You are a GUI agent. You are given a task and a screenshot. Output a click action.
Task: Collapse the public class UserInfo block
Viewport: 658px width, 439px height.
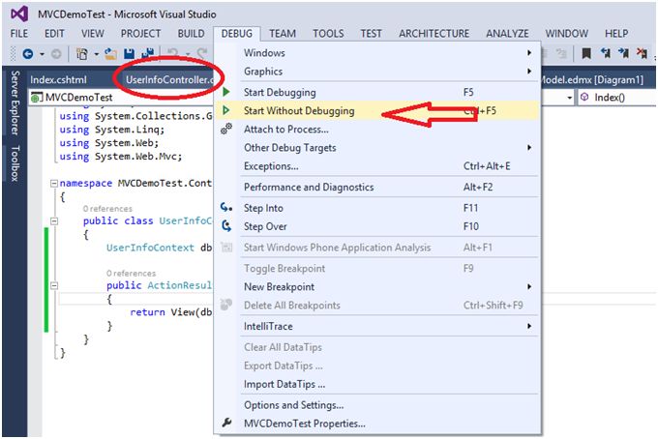click(x=54, y=221)
